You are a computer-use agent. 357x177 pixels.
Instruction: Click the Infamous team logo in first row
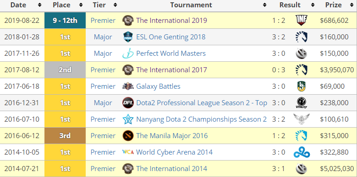click(x=302, y=21)
